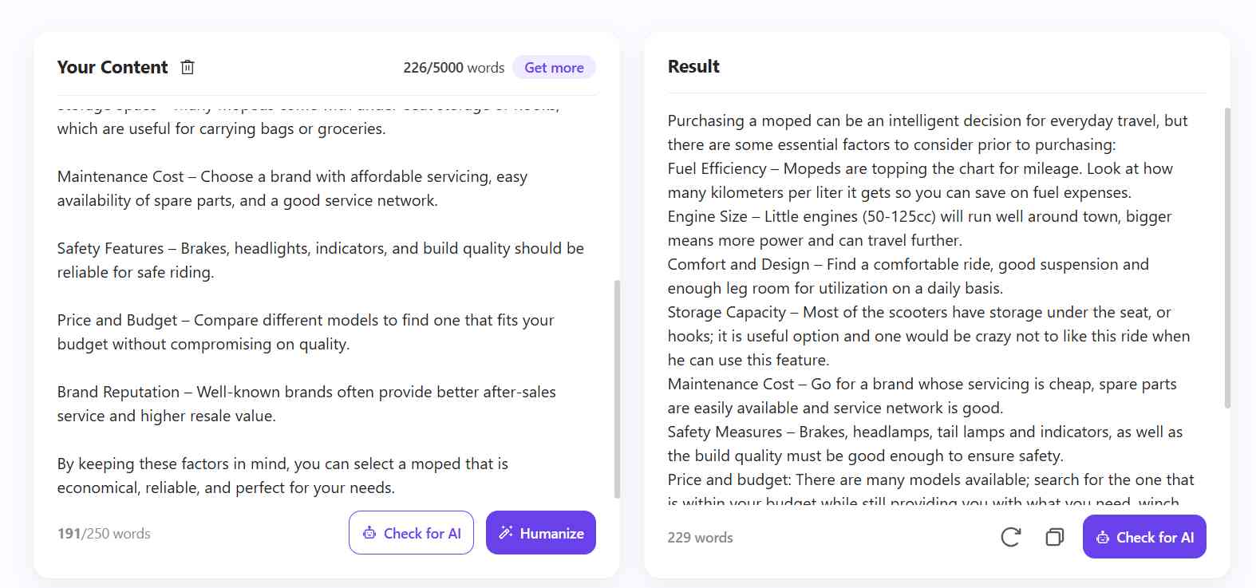The height and width of the screenshot is (588, 1256).
Task: Click the copy result icon
Action: click(x=1054, y=537)
